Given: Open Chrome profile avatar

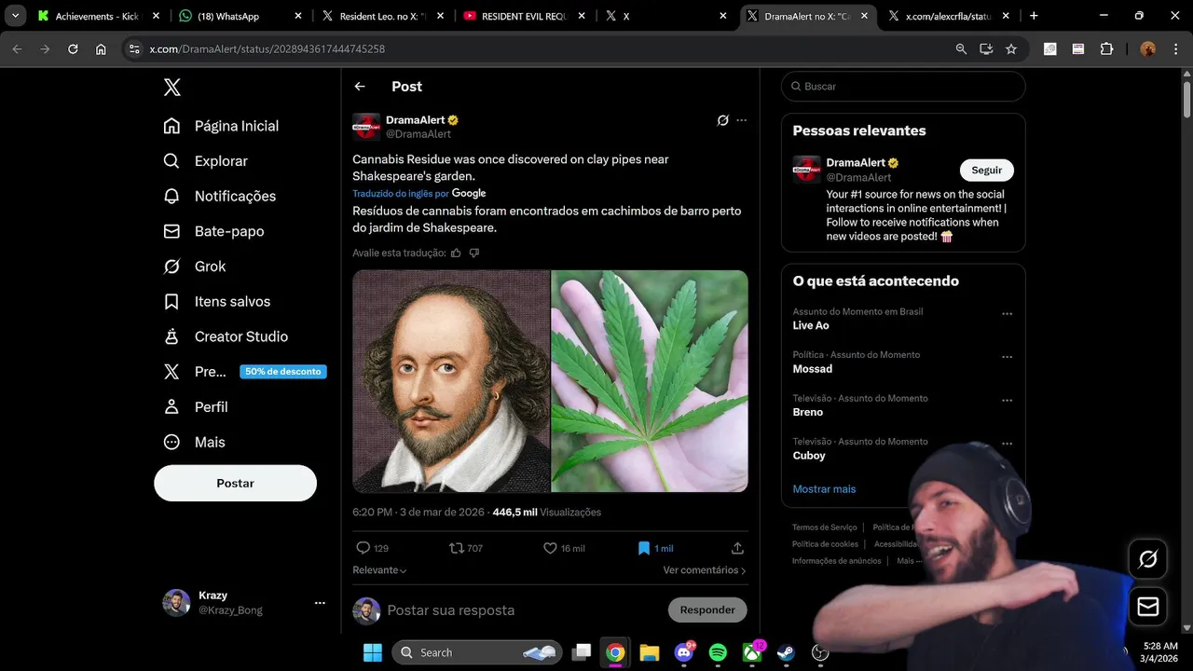Looking at the screenshot, I should click(1148, 48).
